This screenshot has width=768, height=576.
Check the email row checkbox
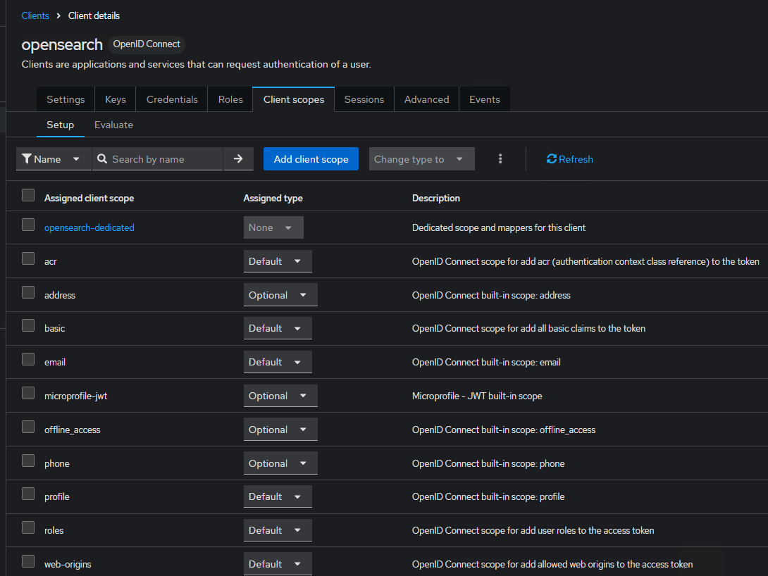[28, 359]
